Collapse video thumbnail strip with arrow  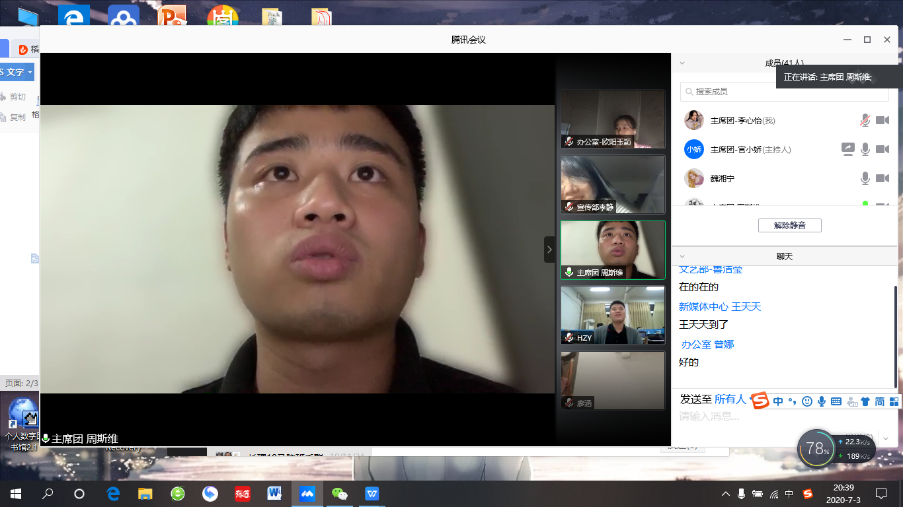tap(549, 250)
